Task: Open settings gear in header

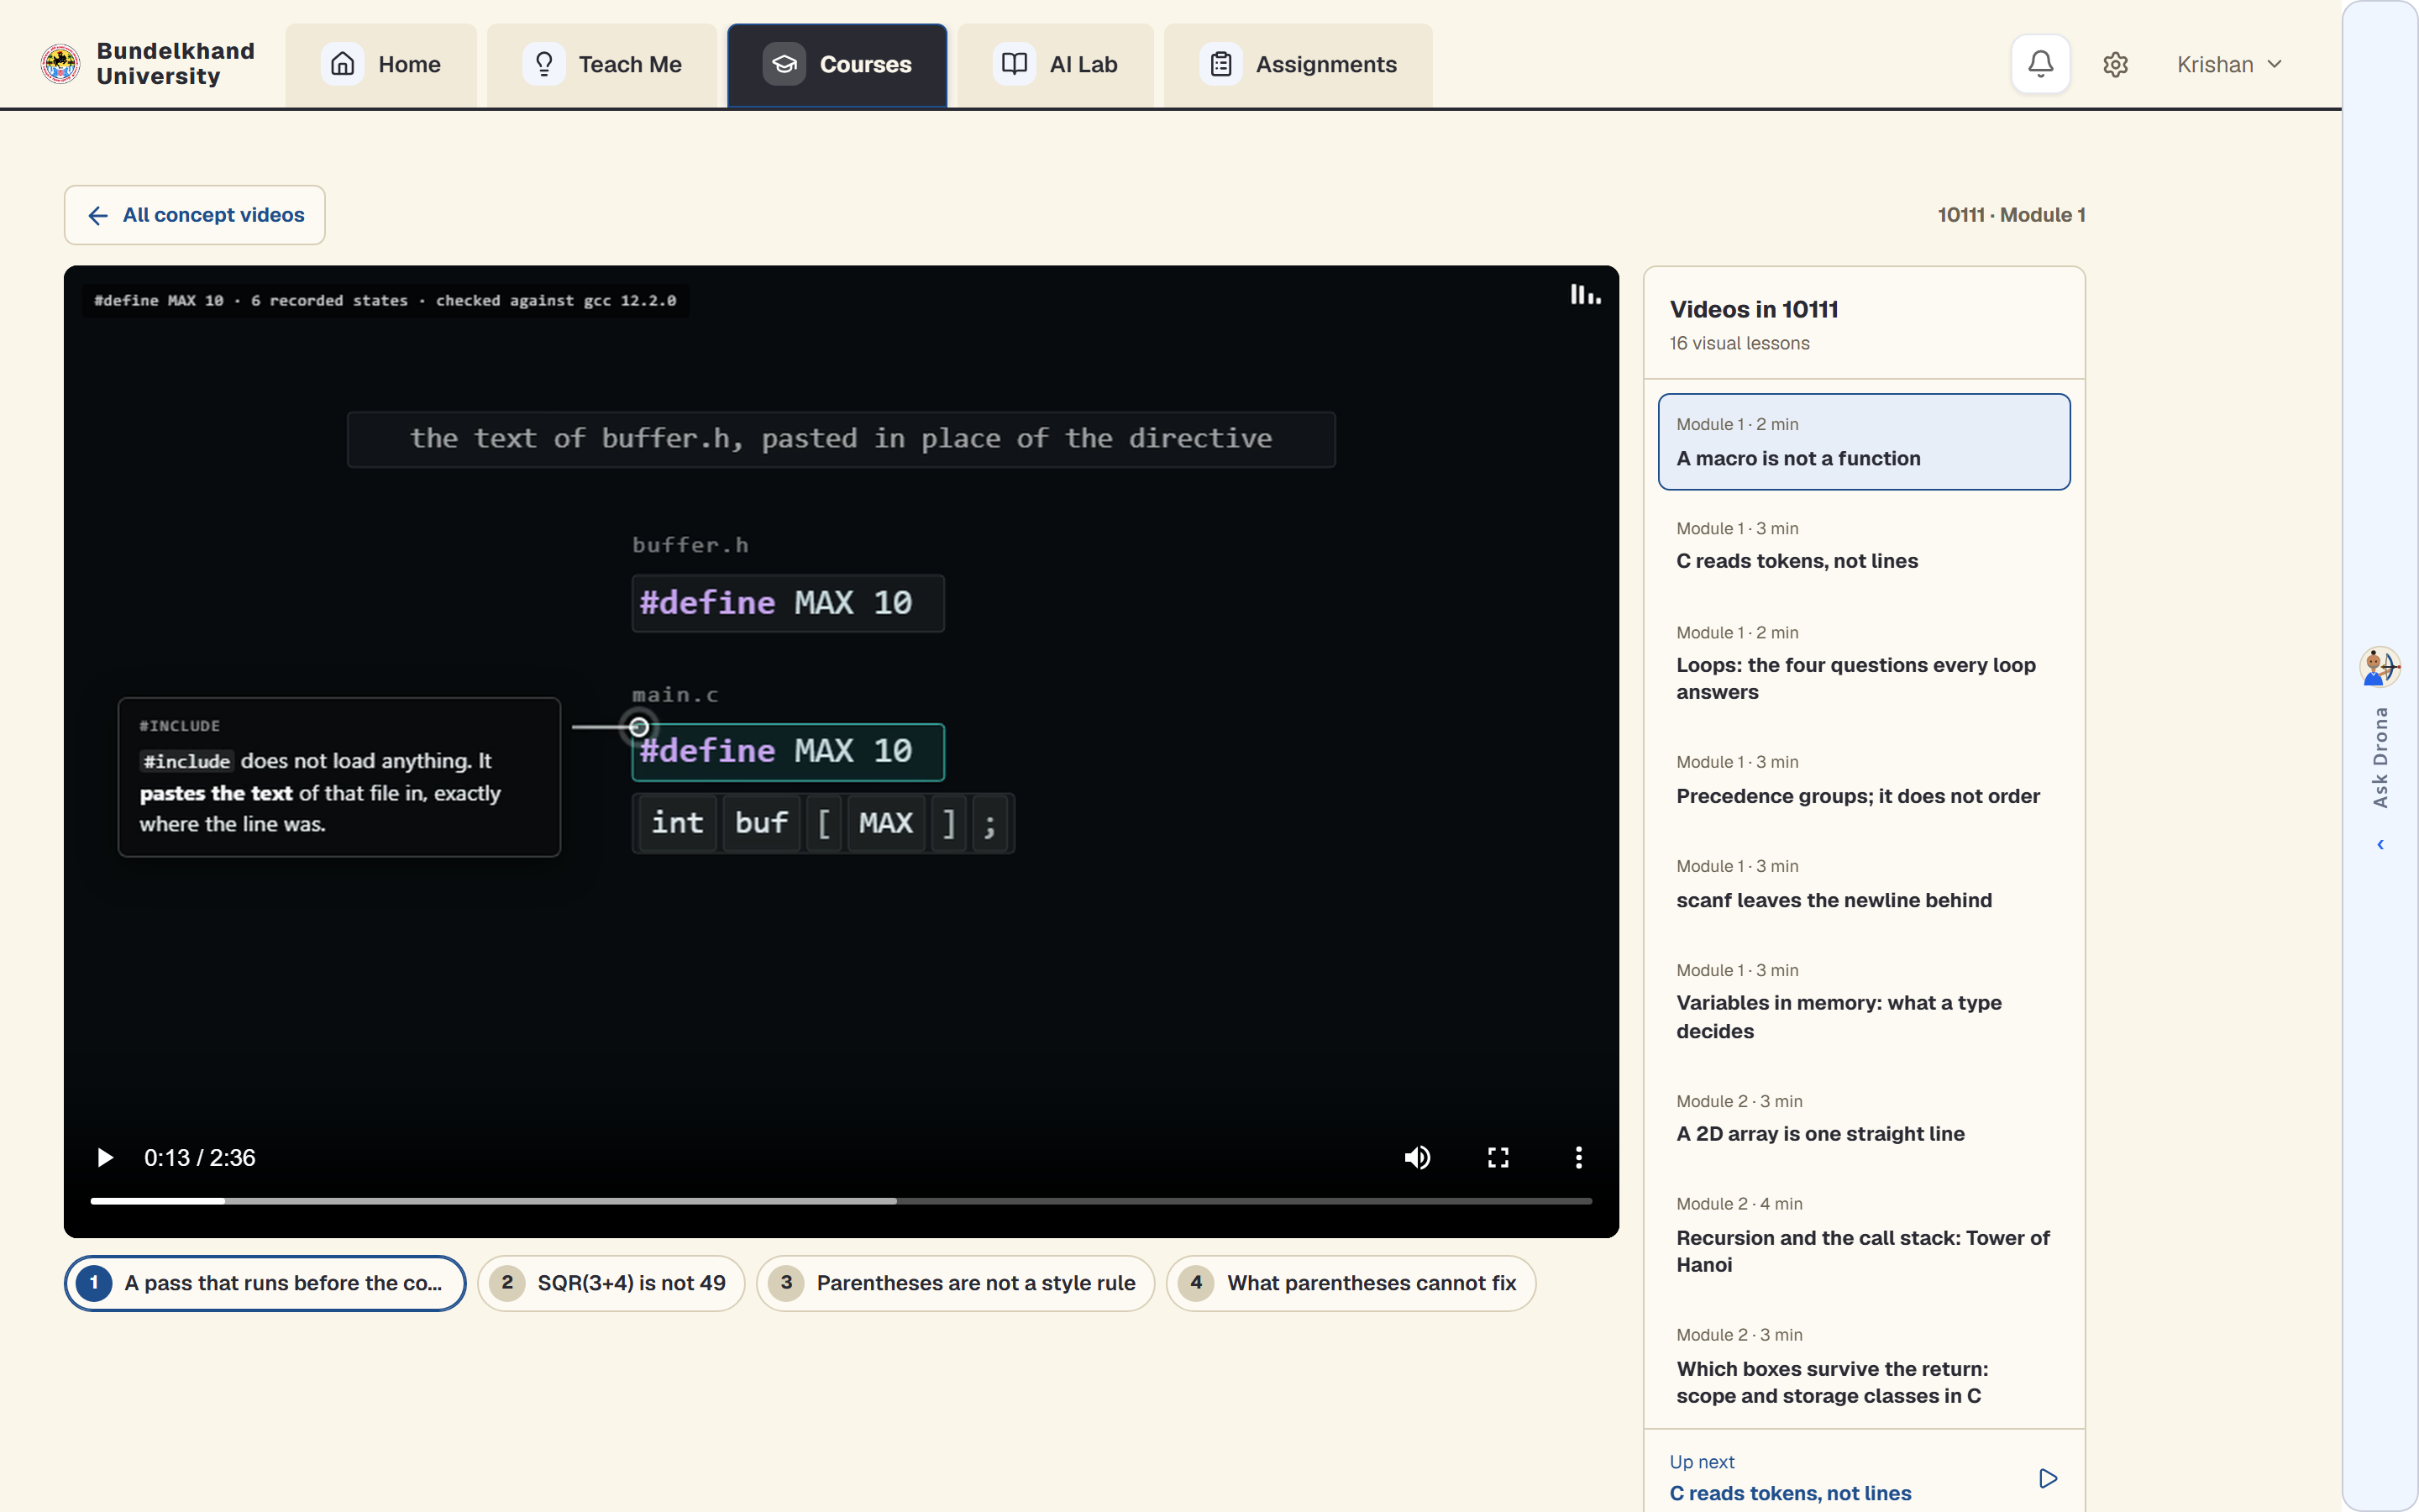Action: coord(2115,64)
